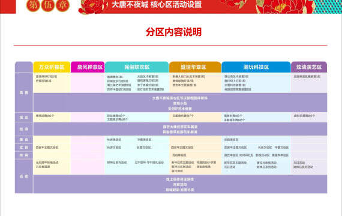Click the teal 民俗联欢区 column header
This screenshot has width=342, height=216.
(x=137, y=67)
